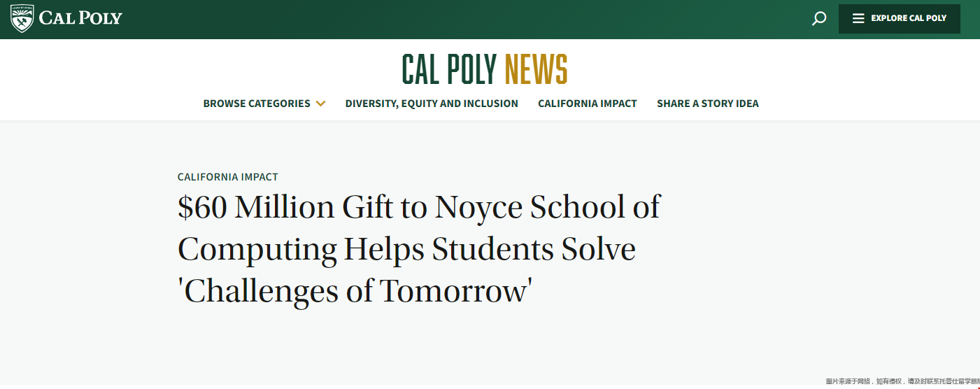Click EXPLORE CAL POLY label text

pos(909,19)
